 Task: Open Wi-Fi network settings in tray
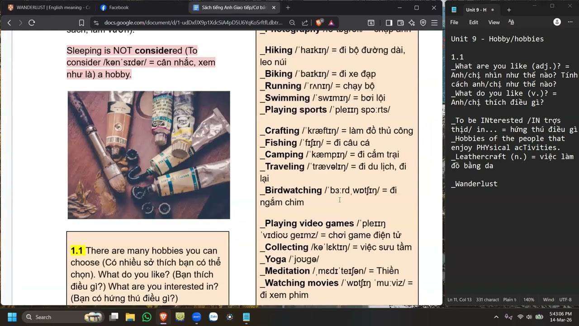520,317
